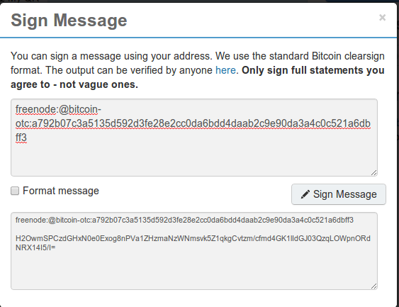This screenshot has height=307, width=399.
Task: Click the underlined 'freenode:@bitcoin-' word in input
Action: click(58, 109)
